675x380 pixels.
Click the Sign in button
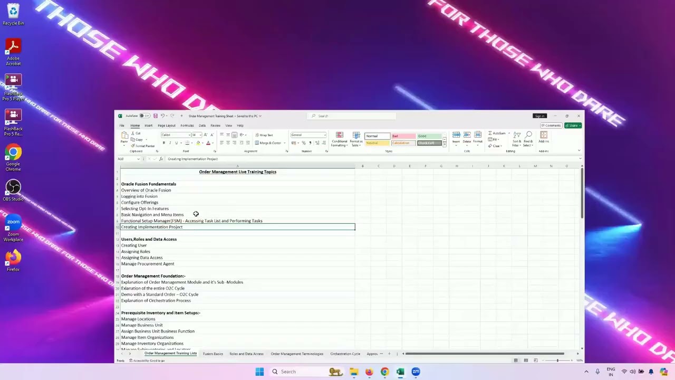coord(539,116)
